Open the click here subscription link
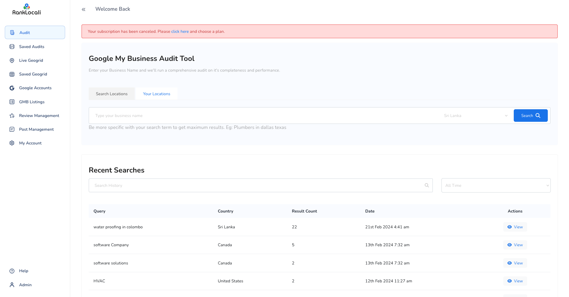This screenshot has width=569, height=297. click(x=180, y=31)
